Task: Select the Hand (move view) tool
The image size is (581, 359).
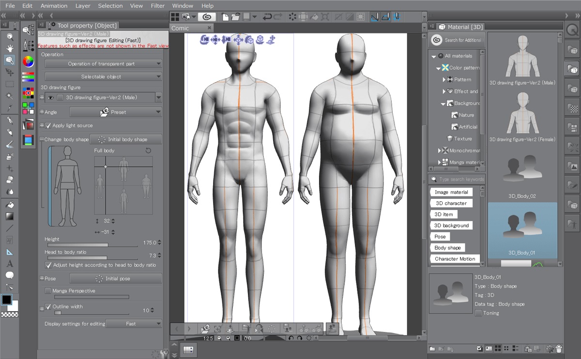Action: [10, 48]
